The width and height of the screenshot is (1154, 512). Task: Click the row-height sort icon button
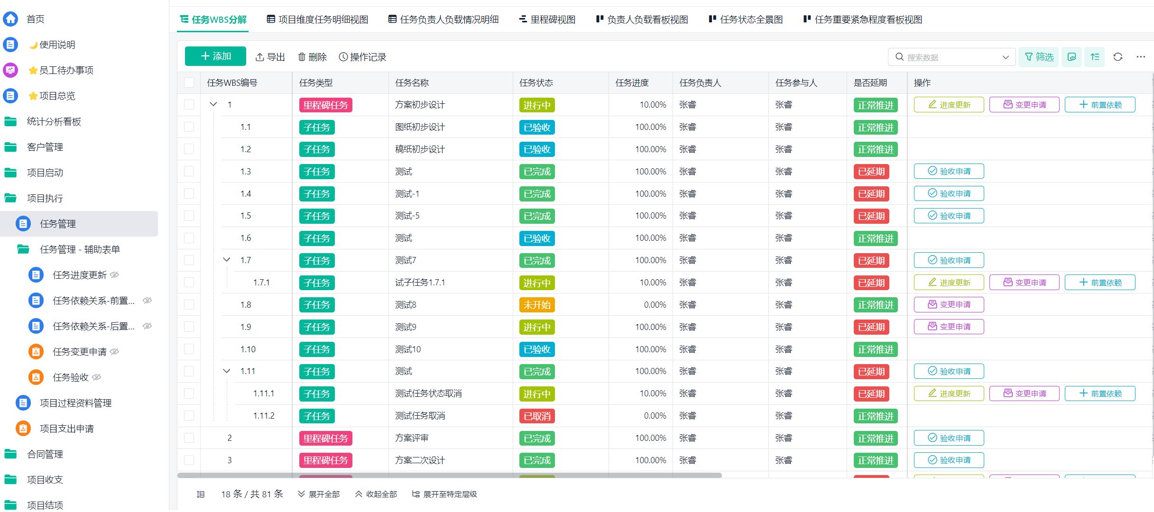tap(1095, 57)
